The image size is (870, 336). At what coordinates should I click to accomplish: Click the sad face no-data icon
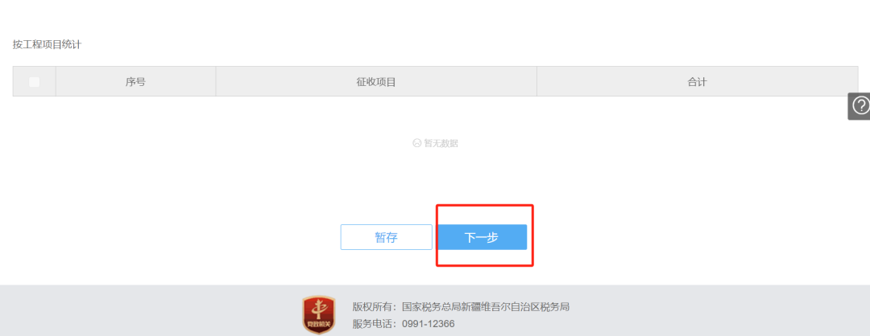(417, 143)
